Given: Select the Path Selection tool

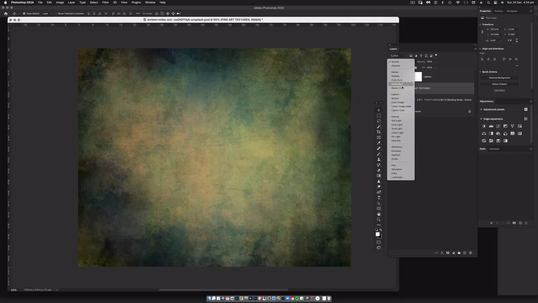Looking at the screenshot, I should tap(379, 203).
